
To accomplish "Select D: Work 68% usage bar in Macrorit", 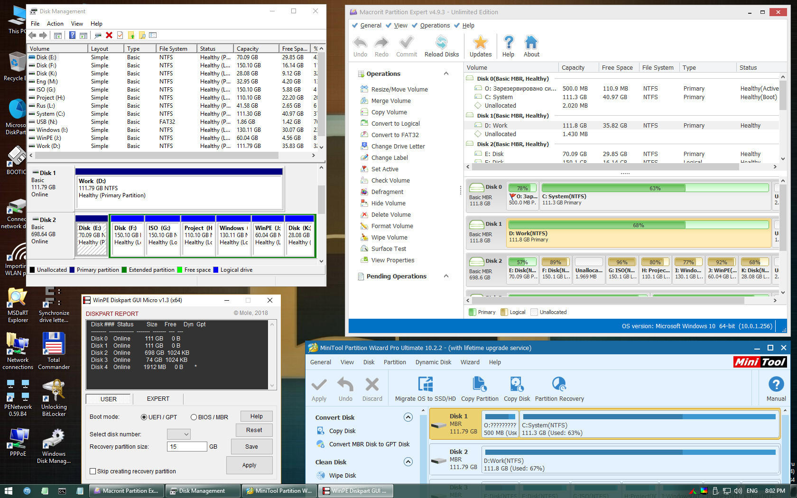I will tap(639, 225).
